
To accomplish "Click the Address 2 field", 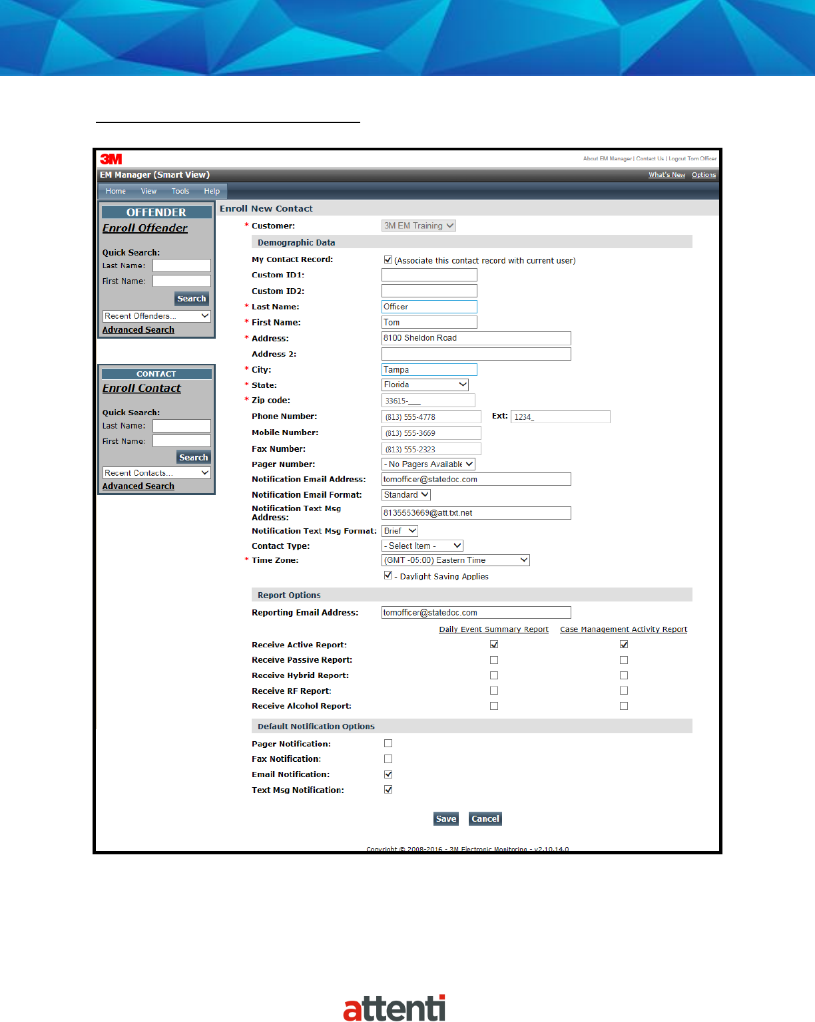I will [x=476, y=354].
